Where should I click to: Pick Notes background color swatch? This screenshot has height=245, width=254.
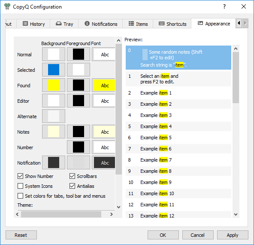click(54, 132)
